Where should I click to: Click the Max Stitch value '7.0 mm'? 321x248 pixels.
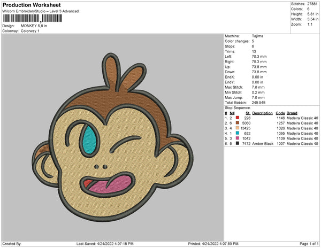click(x=258, y=87)
